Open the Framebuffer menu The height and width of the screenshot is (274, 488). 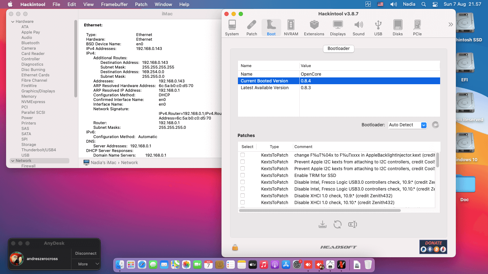tap(114, 4)
